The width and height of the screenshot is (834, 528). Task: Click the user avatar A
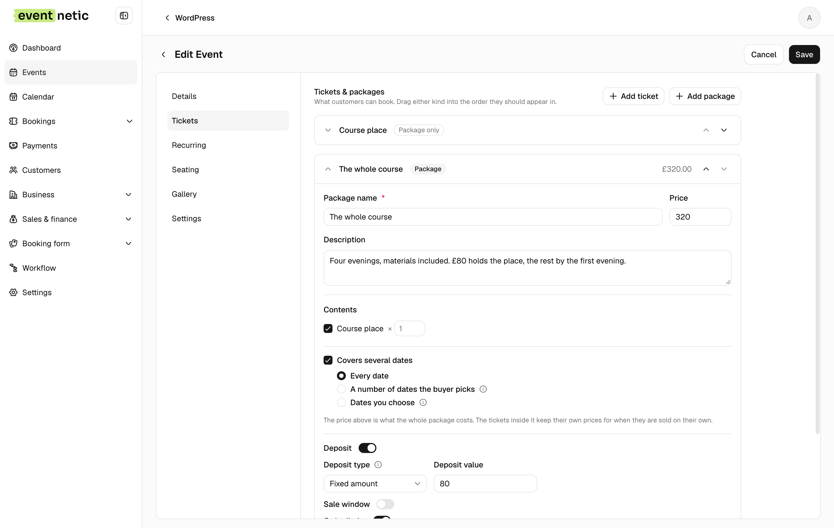(809, 18)
